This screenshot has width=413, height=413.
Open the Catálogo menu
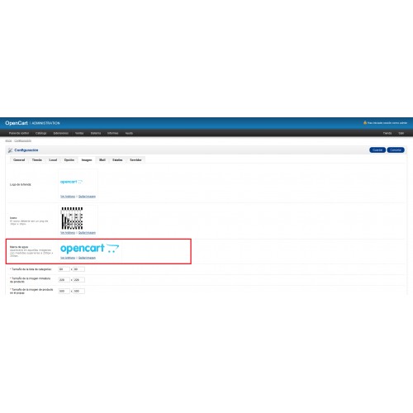point(41,133)
